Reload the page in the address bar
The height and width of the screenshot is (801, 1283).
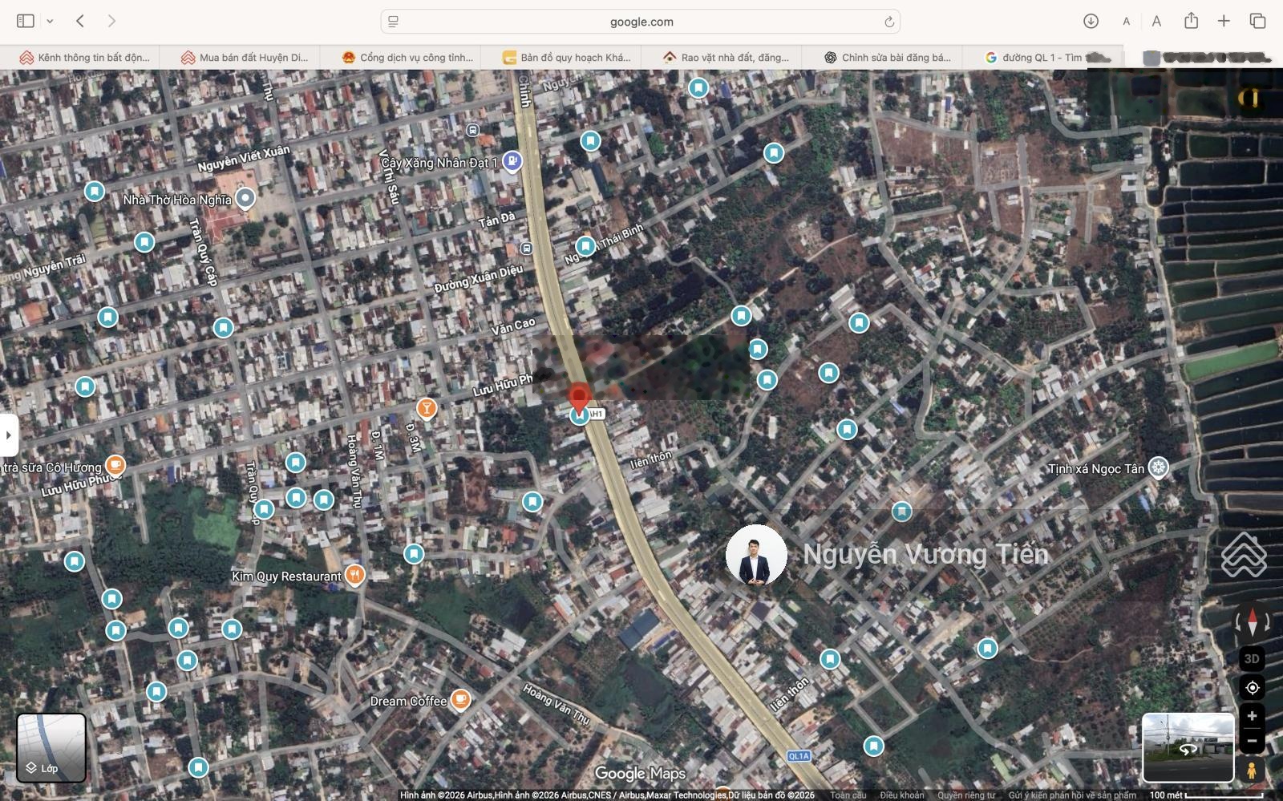pos(889,22)
